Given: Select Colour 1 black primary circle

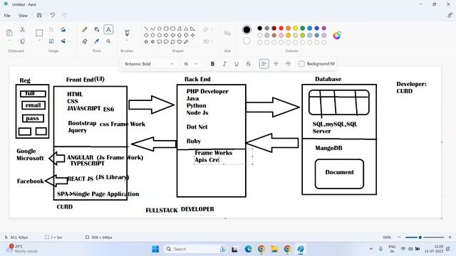Looking at the screenshot, I should pos(247,29).
